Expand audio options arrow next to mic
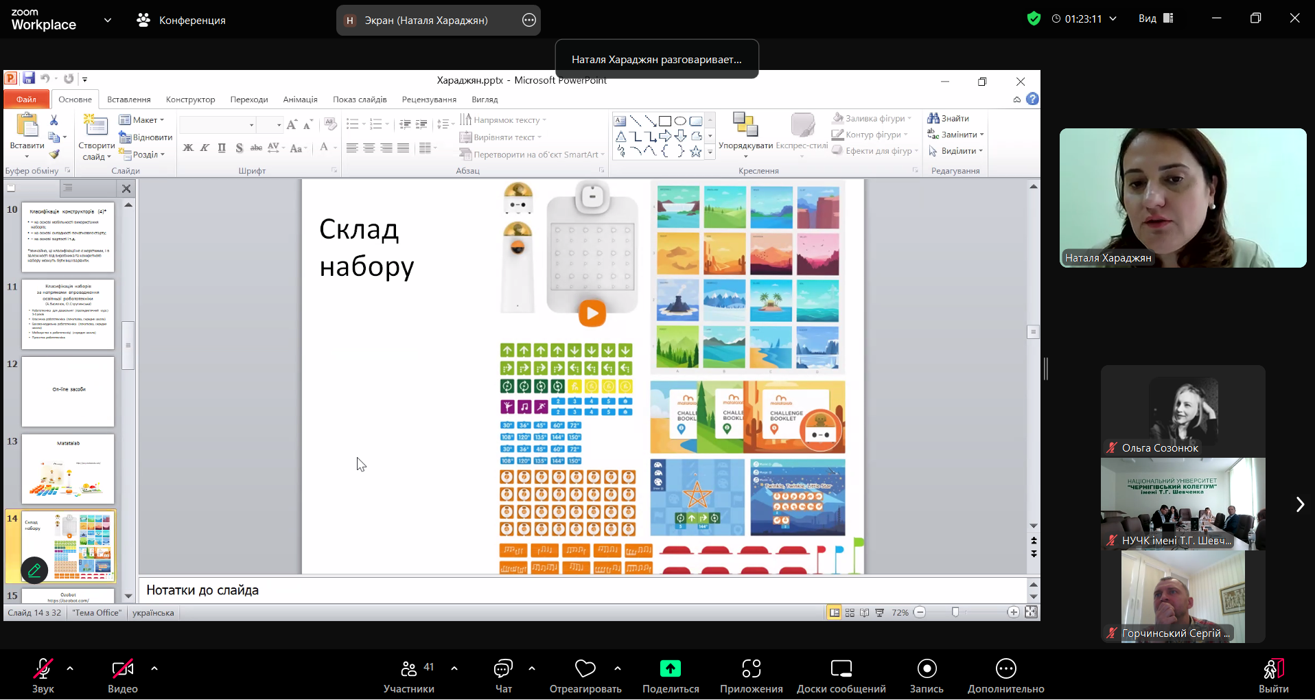1315x700 pixels. tap(70, 668)
